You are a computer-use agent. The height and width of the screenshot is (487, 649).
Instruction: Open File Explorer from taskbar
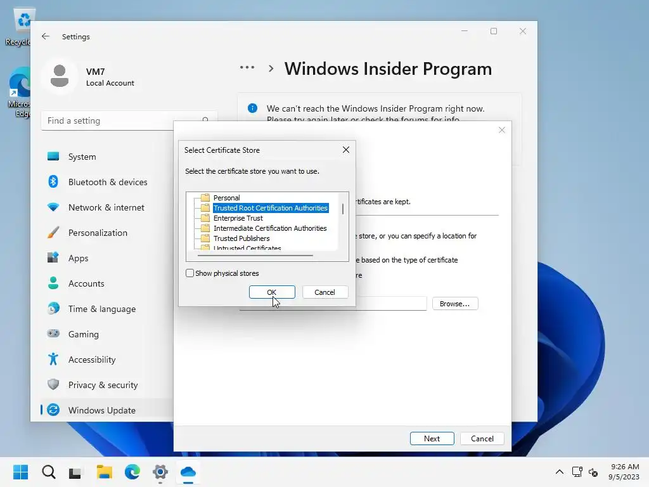click(105, 472)
